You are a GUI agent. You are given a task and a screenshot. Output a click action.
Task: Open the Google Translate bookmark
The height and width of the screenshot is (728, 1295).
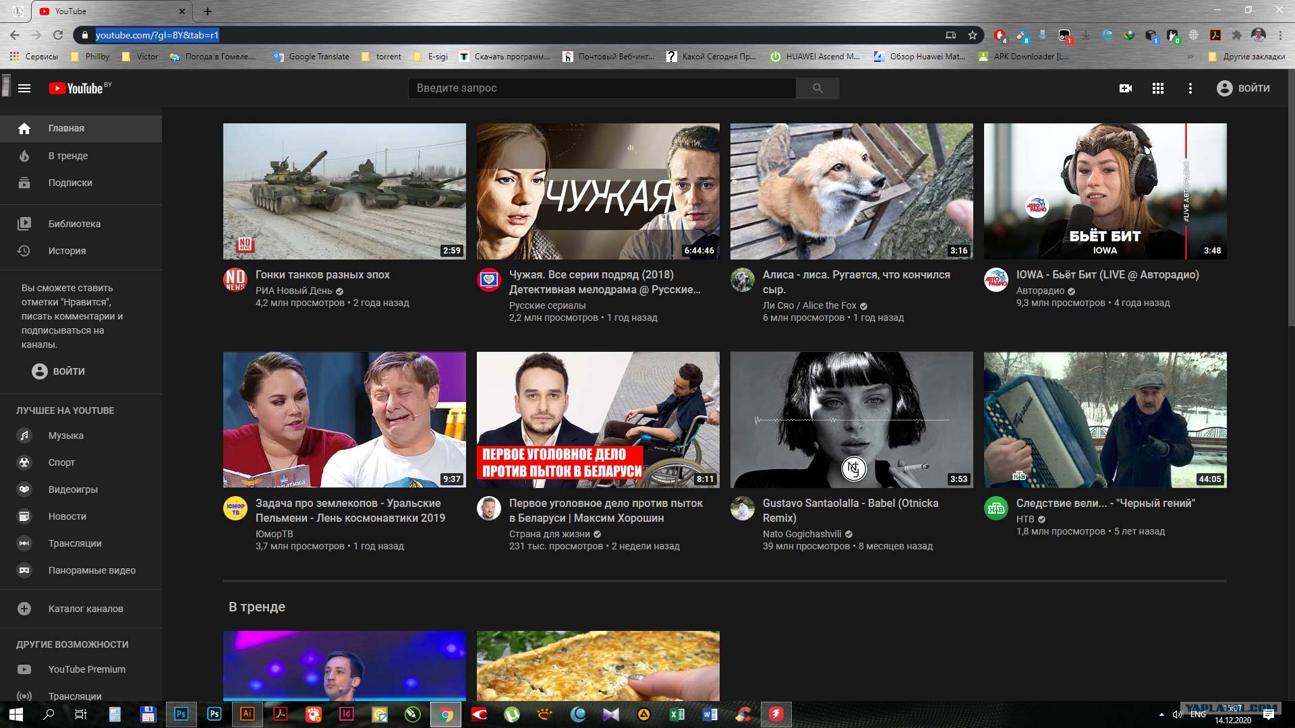pyautogui.click(x=311, y=57)
